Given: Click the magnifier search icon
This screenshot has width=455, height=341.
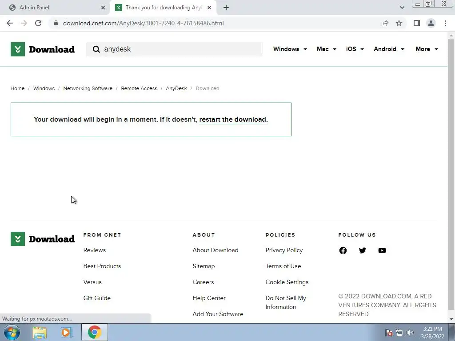Looking at the screenshot, I should (96, 49).
